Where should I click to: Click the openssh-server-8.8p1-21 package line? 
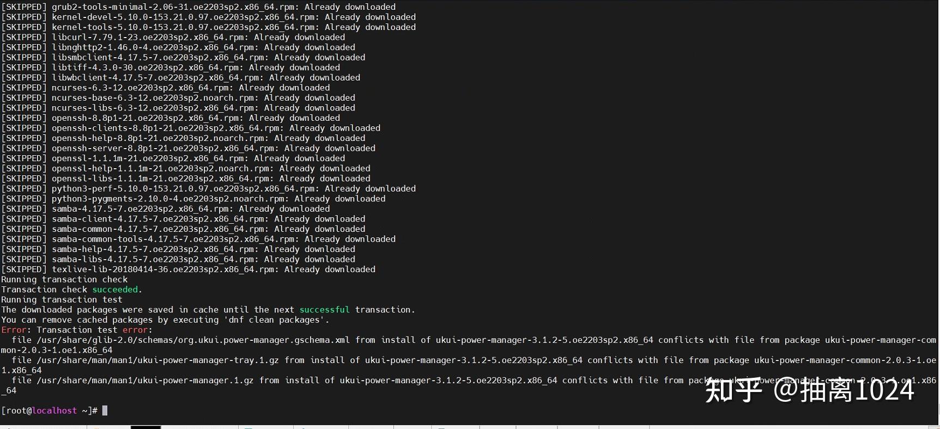tap(188, 148)
